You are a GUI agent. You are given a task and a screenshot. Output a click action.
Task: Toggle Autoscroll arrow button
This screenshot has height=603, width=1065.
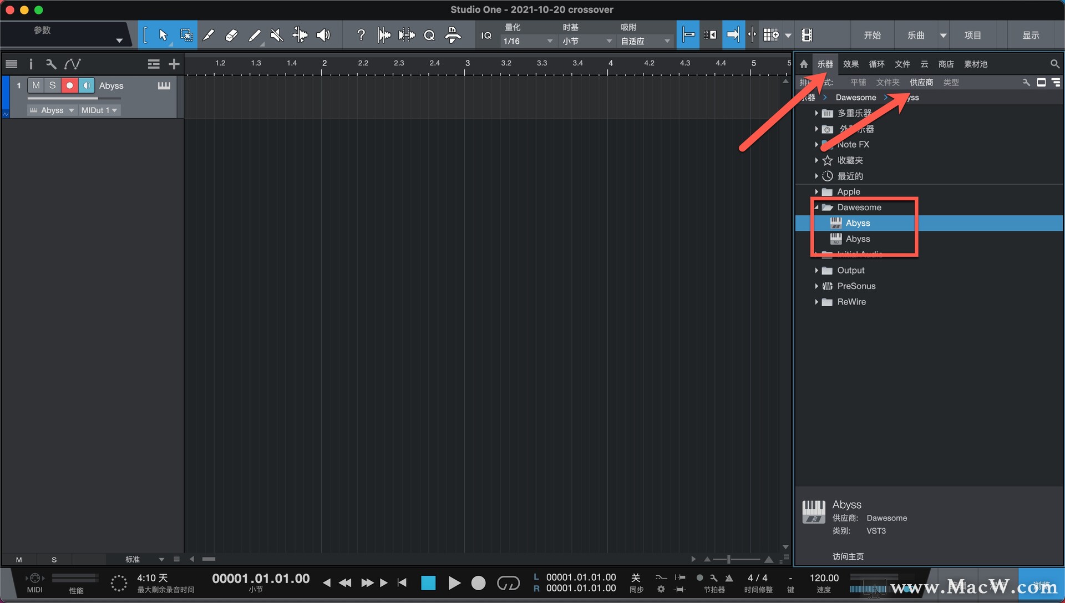[733, 36]
